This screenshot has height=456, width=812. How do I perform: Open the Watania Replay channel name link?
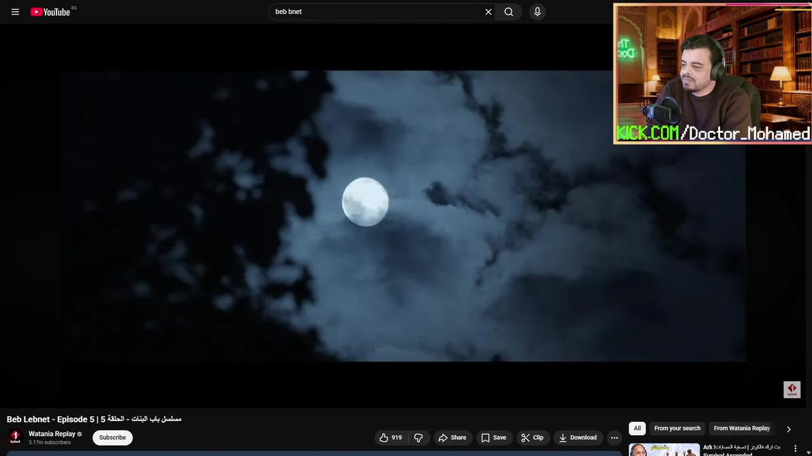coord(52,434)
